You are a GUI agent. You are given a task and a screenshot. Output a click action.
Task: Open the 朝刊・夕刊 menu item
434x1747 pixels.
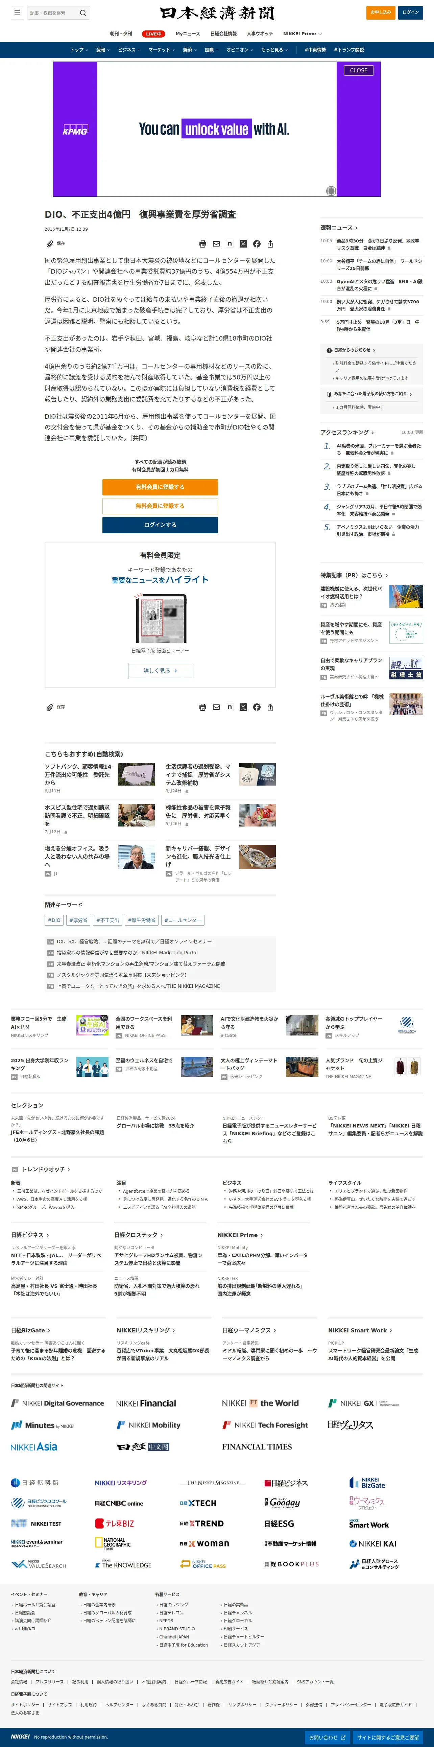tap(121, 33)
